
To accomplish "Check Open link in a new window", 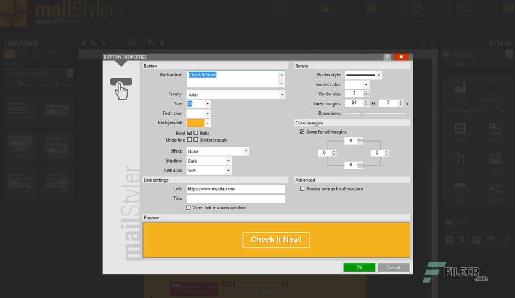I will click(189, 207).
